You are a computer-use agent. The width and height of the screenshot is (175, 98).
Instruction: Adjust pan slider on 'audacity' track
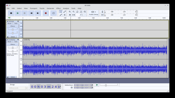[x=13, y=51]
